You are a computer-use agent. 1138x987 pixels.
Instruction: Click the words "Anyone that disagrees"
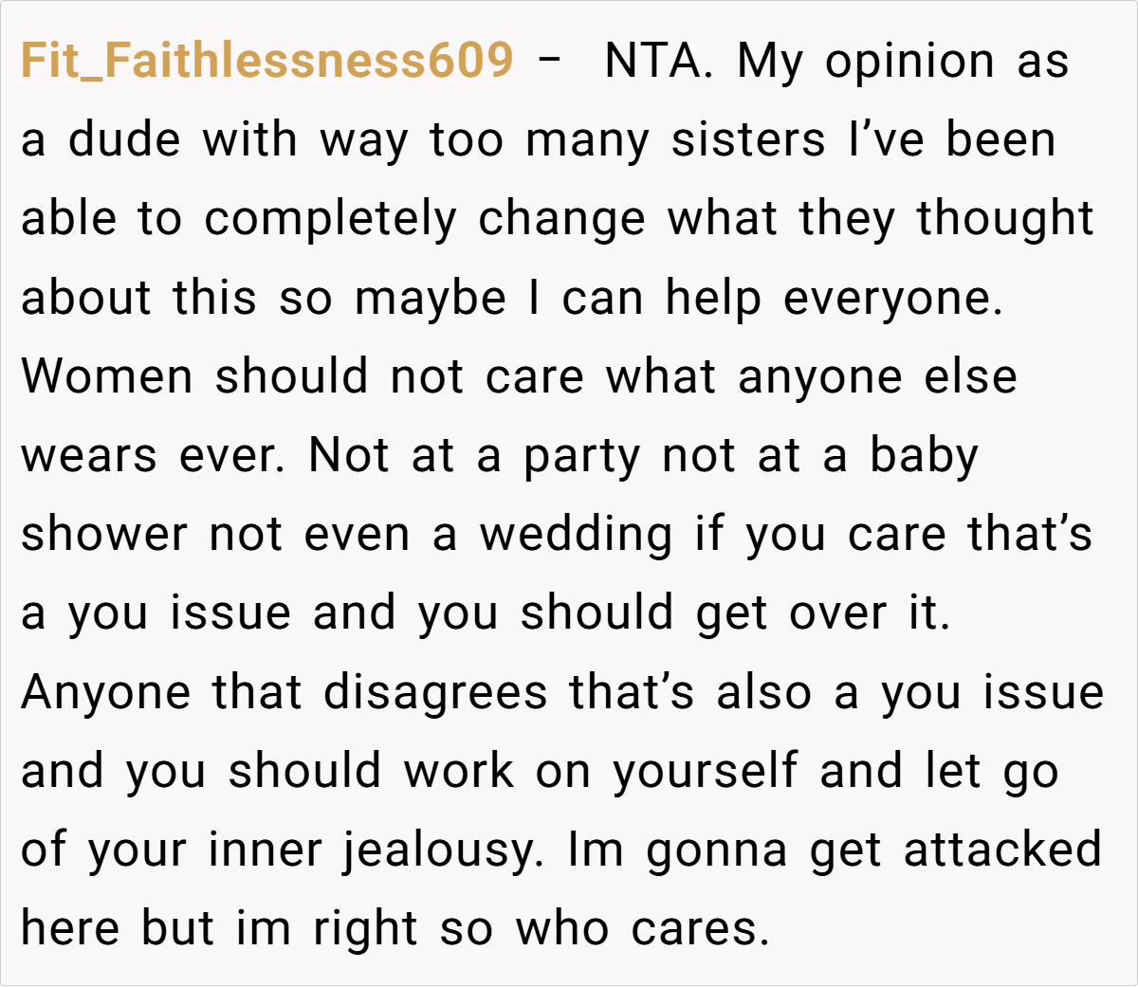(x=284, y=691)
